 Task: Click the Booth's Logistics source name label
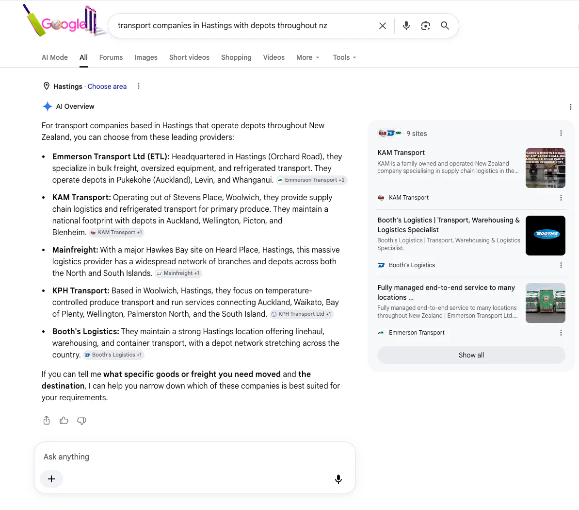[412, 265]
